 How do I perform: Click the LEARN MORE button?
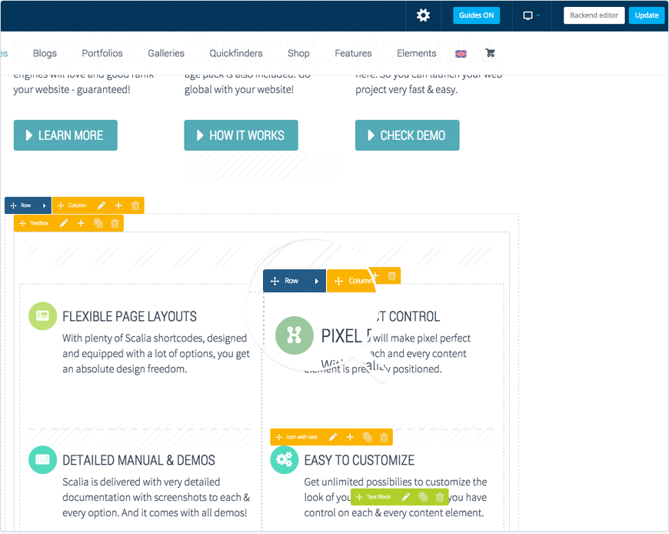click(x=65, y=135)
